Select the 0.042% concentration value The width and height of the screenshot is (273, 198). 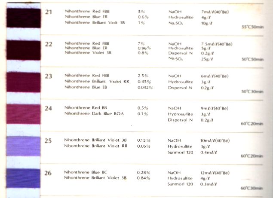click(x=145, y=87)
